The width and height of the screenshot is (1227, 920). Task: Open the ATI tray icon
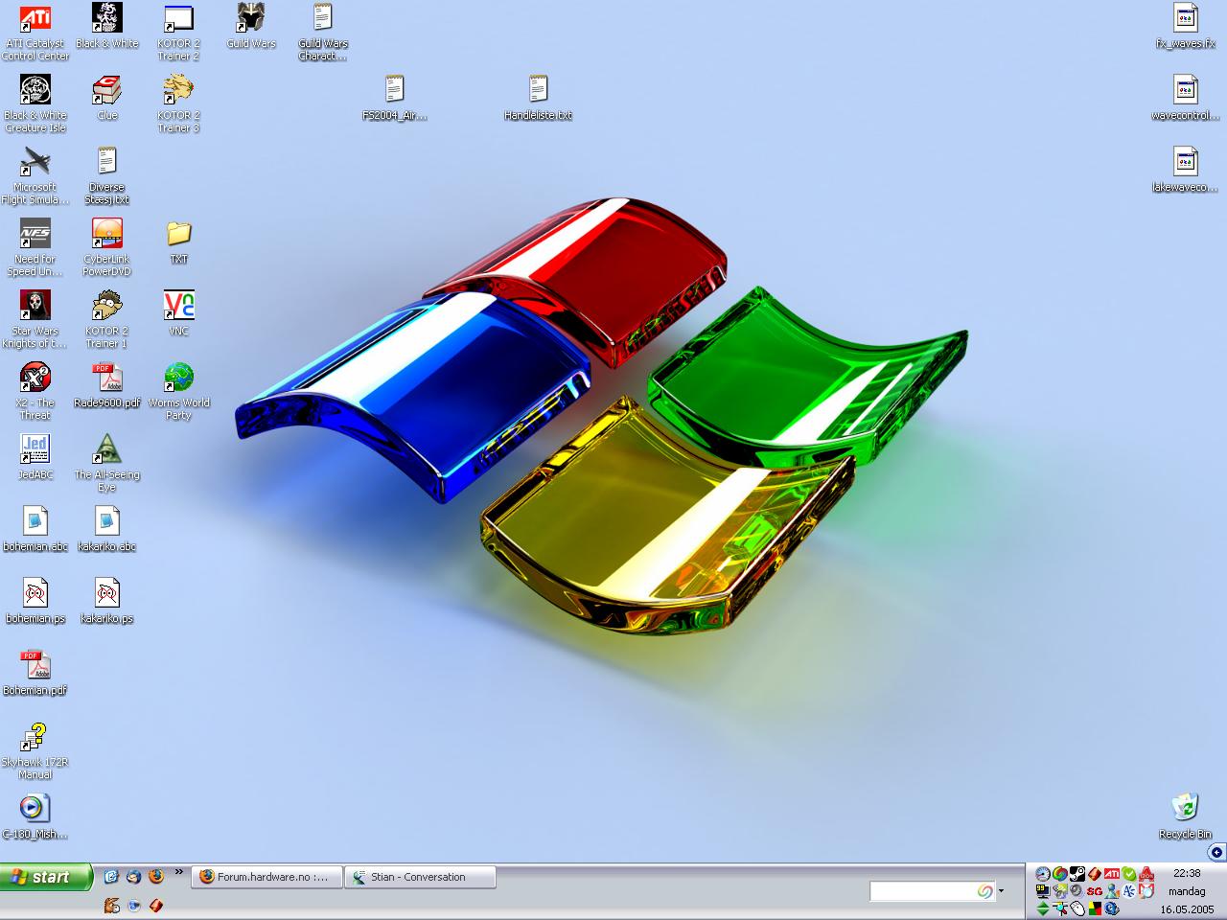click(x=1112, y=874)
